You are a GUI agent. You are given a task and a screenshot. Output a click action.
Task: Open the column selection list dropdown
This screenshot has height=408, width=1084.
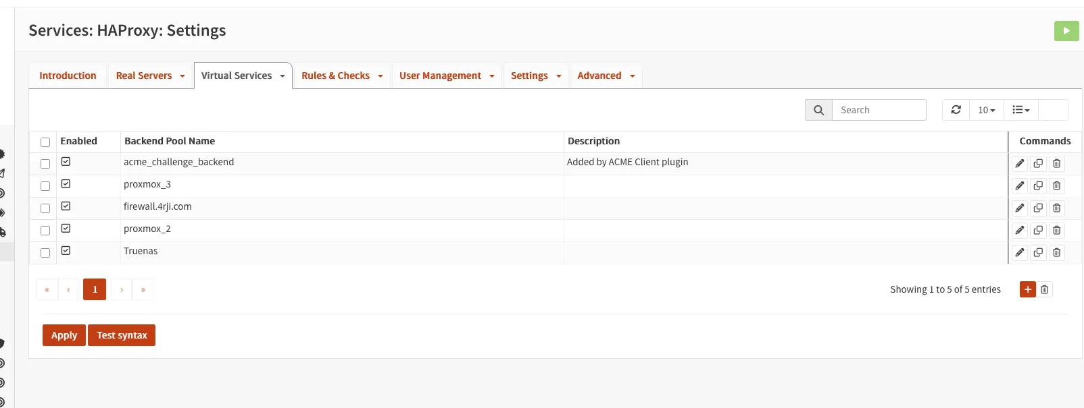click(x=1020, y=110)
